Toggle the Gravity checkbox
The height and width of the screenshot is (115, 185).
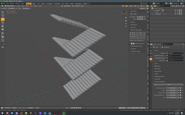pos(156,66)
